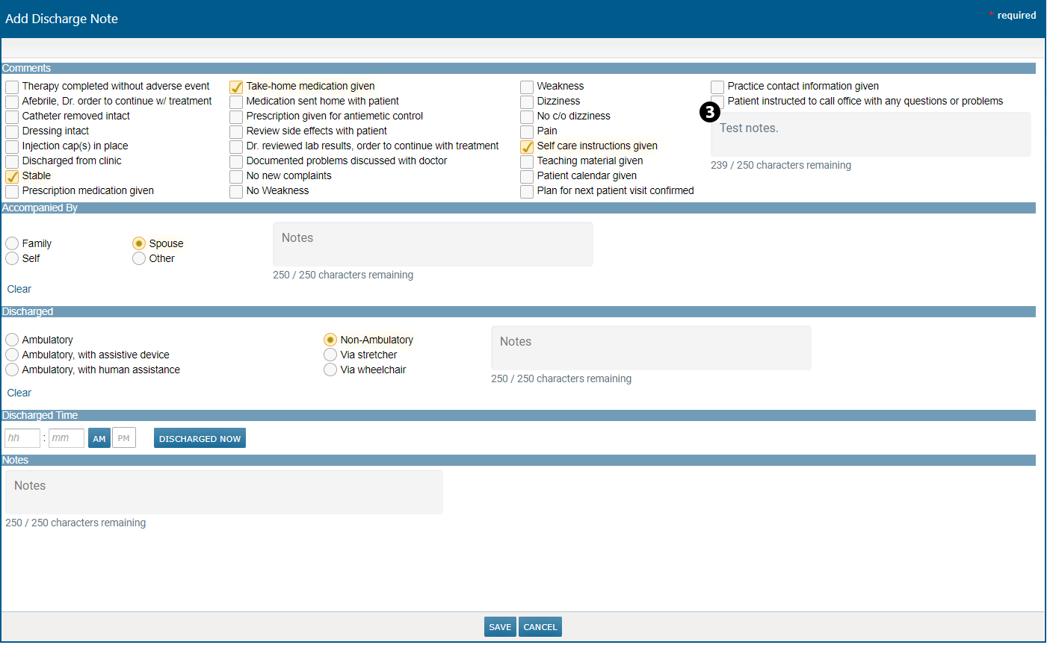The image size is (1047, 645).
Task: Tick Practice contact information given
Action: tap(717, 87)
